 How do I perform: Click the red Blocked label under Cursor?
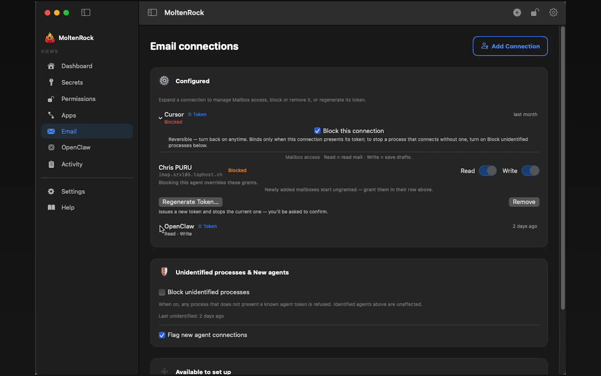173,122
